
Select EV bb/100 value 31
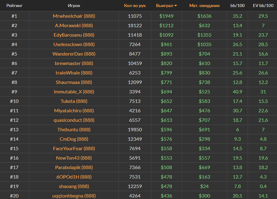pos(263,92)
